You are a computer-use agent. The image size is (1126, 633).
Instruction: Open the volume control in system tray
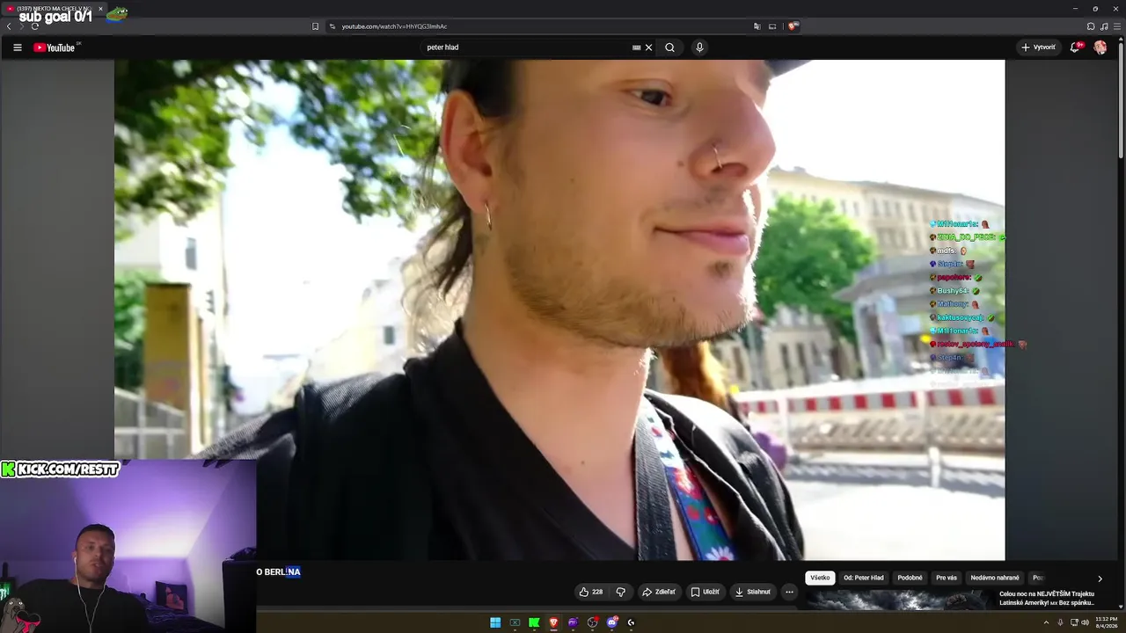tap(1085, 622)
